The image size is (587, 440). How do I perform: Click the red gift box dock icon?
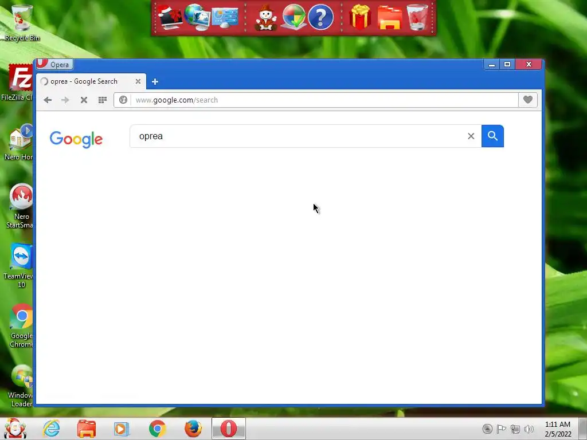tap(360, 17)
